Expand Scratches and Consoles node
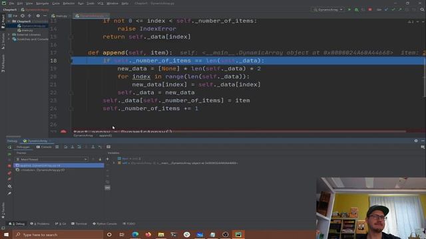This screenshot has height=239, width=426. tap(9, 39)
